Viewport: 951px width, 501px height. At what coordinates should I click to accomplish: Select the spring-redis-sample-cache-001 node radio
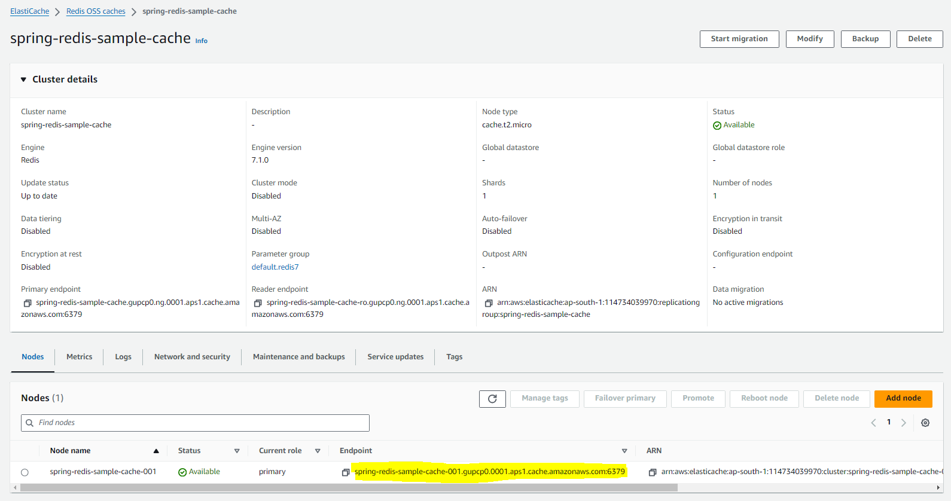pos(25,472)
